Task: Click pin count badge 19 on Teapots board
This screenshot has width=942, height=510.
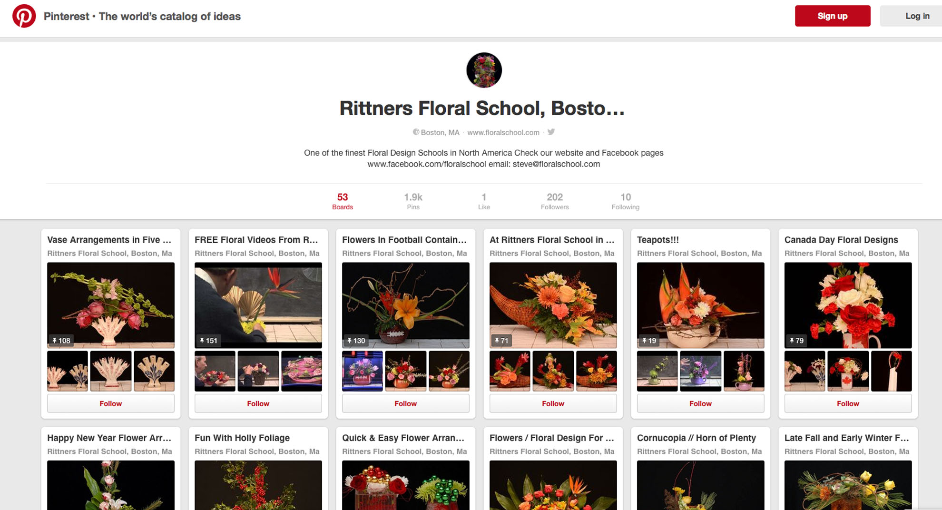Action: [649, 341]
